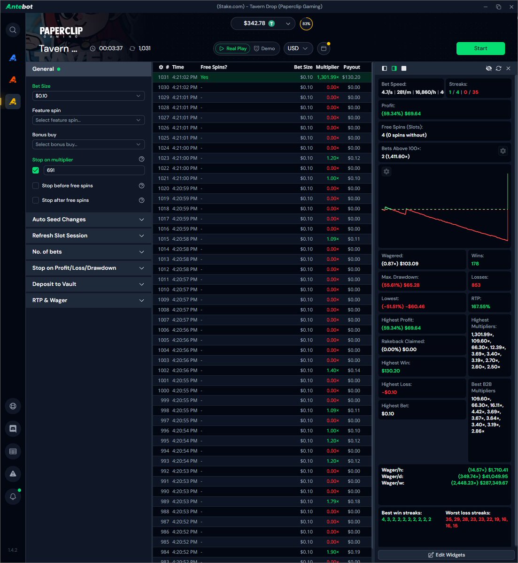518x563 pixels.
Task: Open the calendar icon next to USD
Action: click(323, 48)
